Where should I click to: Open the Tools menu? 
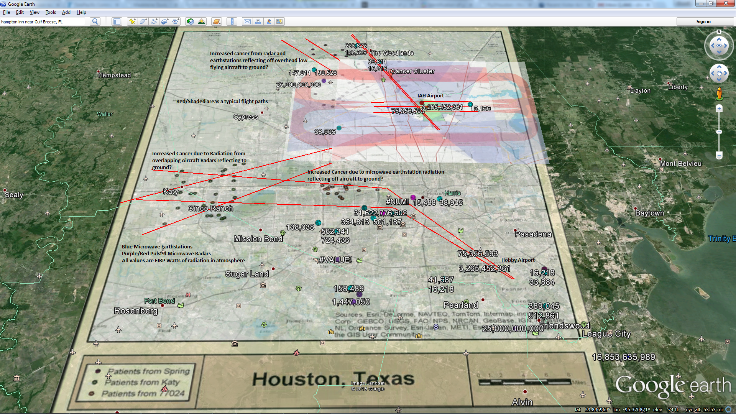(x=51, y=12)
